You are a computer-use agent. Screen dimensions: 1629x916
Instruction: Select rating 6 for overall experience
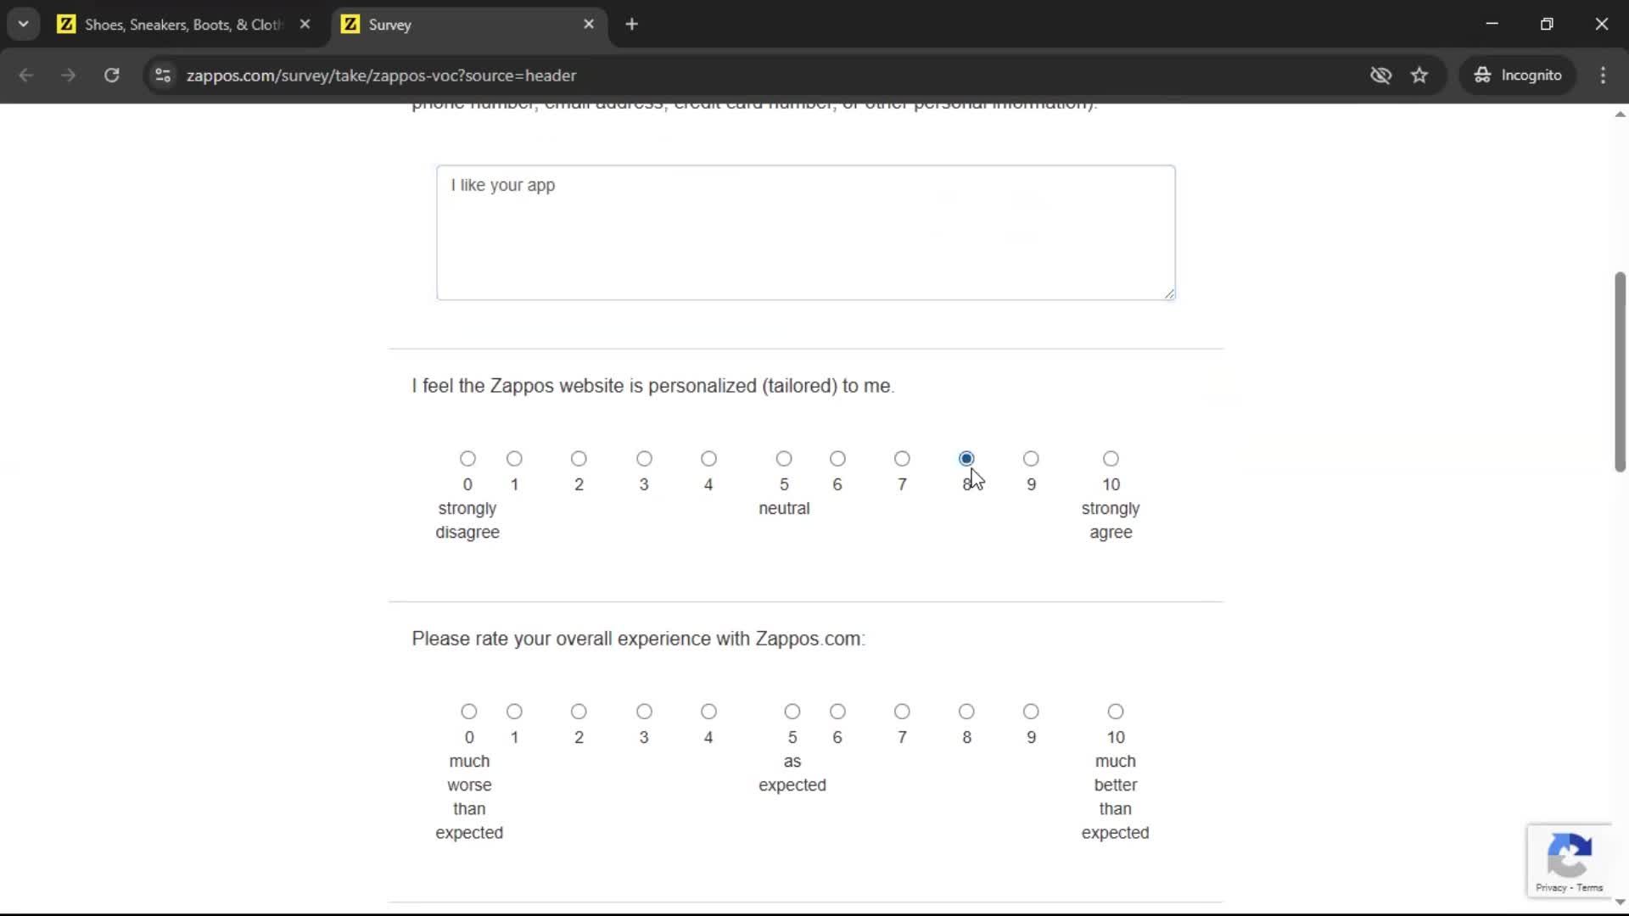[x=837, y=712]
